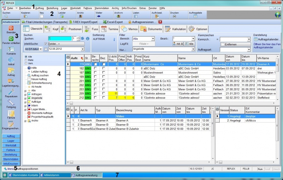This screenshot has height=180, width=283.
Task: Open Fertigung from the sidebar
Action: click(x=11, y=102)
